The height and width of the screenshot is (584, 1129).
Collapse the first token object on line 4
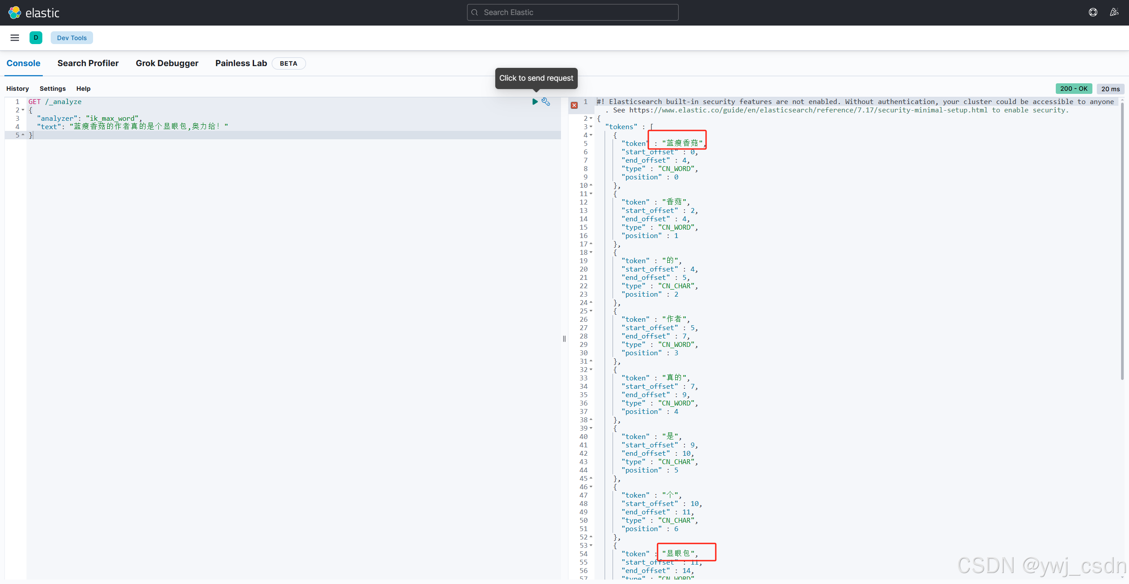click(x=591, y=135)
